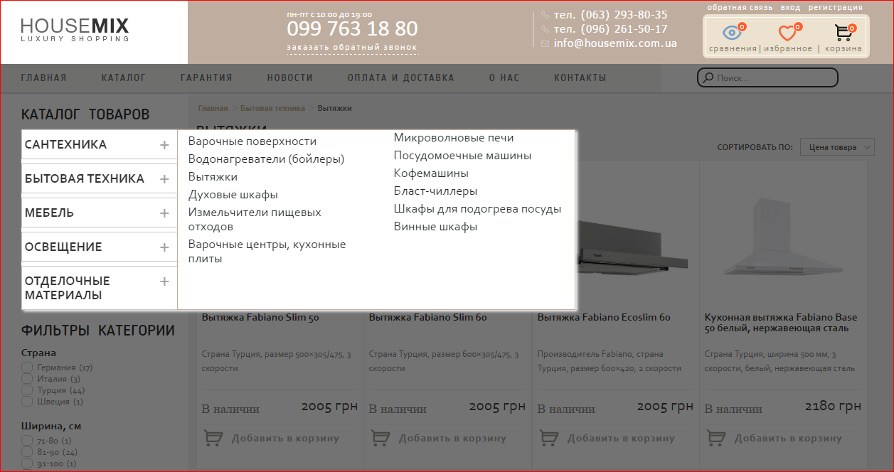Image resolution: width=894 pixels, height=472 pixels.
Task: Open Каталог in the main navigation
Action: [124, 78]
